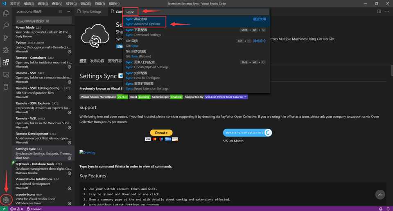Viewport: 393px width, 211px height.
Task: Open manage gear for Power Mode extension
Action: (x=70, y=36)
